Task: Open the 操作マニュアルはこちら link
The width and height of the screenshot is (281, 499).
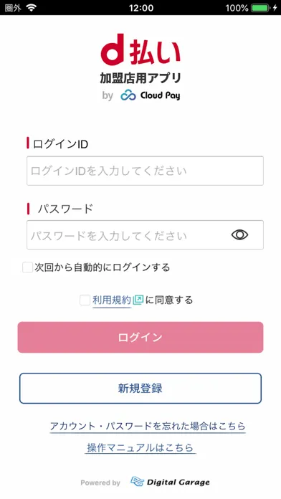Action: pyautogui.click(x=140, y=447)
